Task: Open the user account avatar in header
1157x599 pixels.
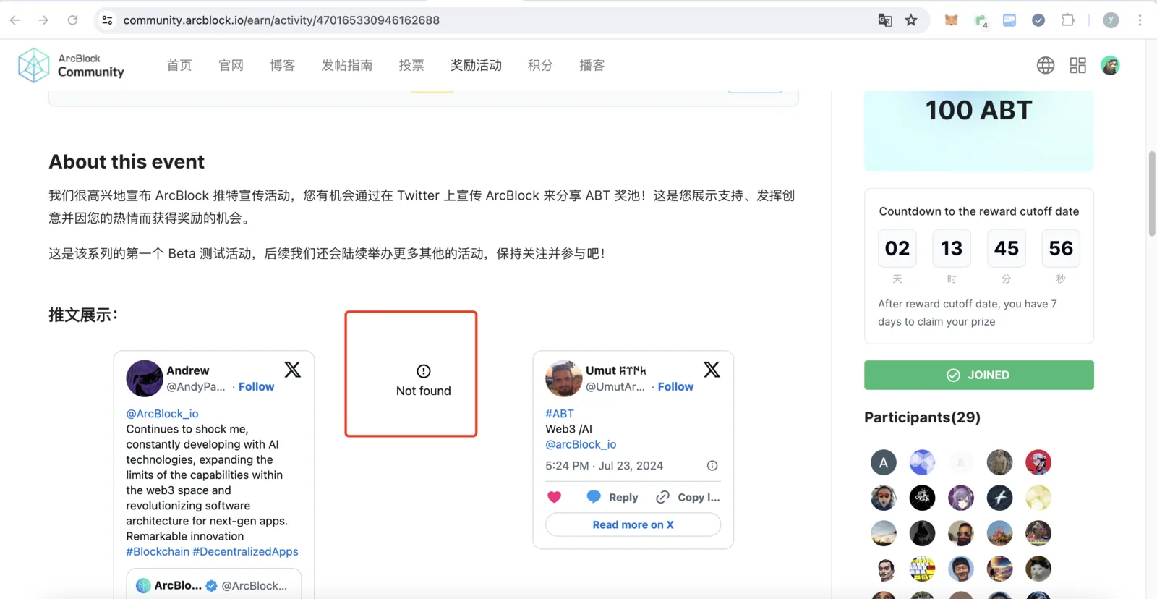Action: [1110, 65]
